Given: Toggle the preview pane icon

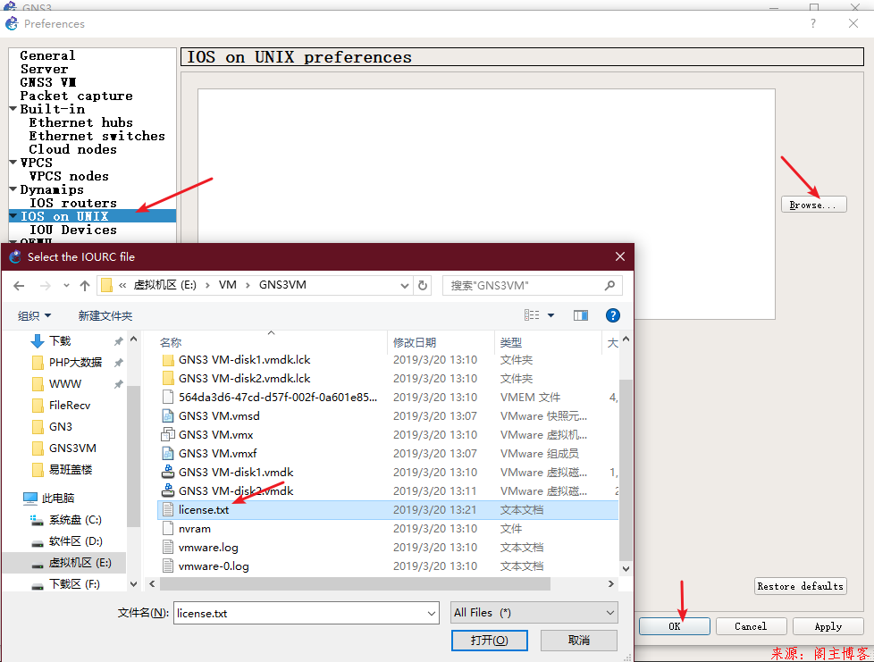Looking at the screenshot, I should [x=581, y=315].
